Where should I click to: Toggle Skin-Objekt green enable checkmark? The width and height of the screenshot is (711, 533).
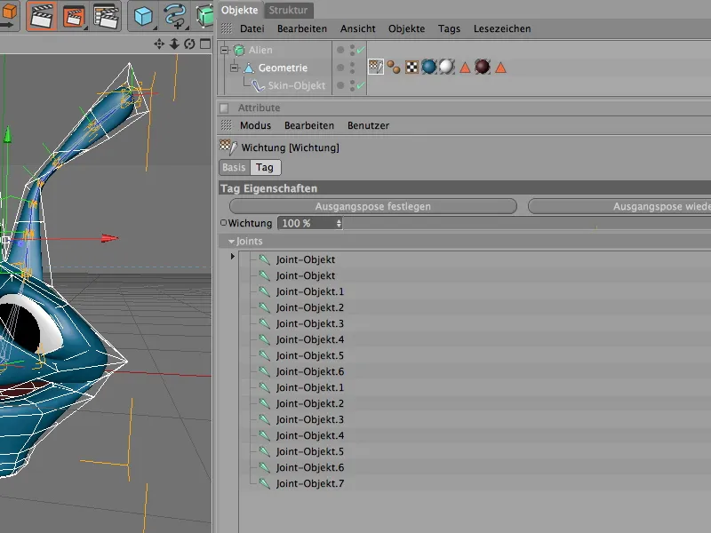361,85
